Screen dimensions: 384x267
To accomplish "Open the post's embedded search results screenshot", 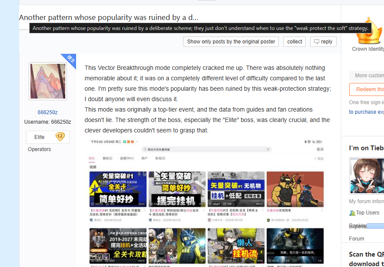I will point(207,202).
